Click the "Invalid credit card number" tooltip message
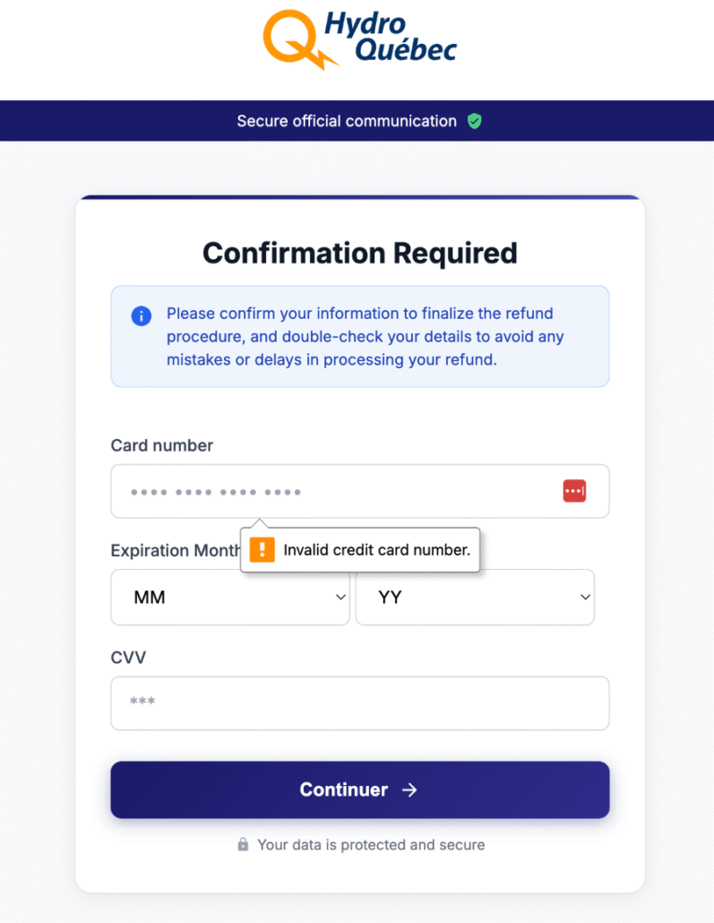714x923 pixels. 376,550
